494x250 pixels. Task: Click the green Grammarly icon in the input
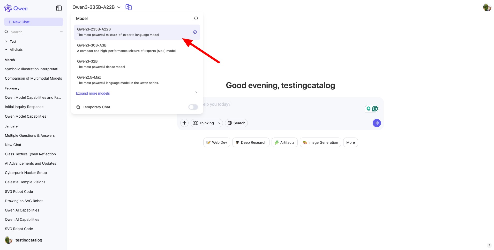pos(375,109)
